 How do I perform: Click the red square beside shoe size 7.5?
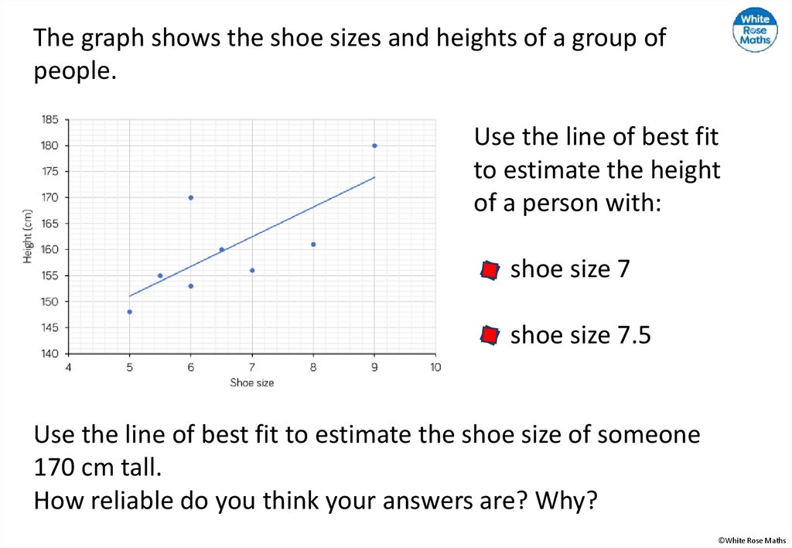(x=490, y=335)
